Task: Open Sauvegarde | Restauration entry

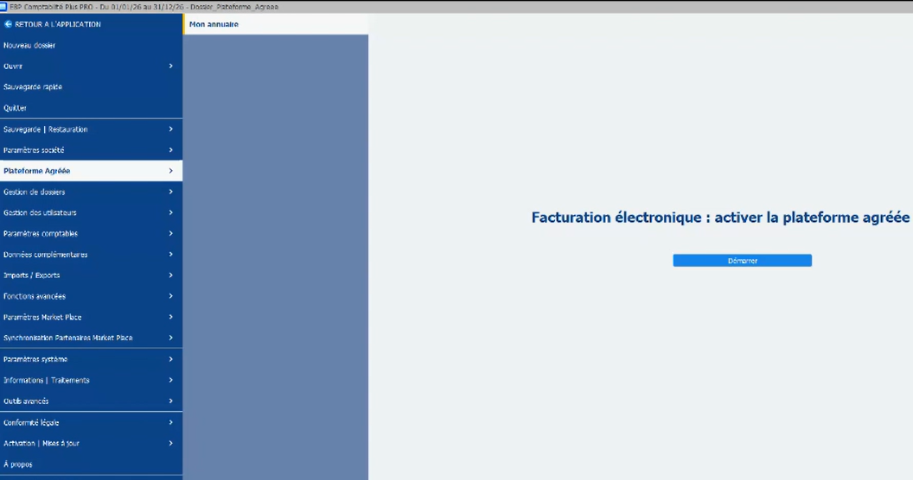Action: coord(91,129)
